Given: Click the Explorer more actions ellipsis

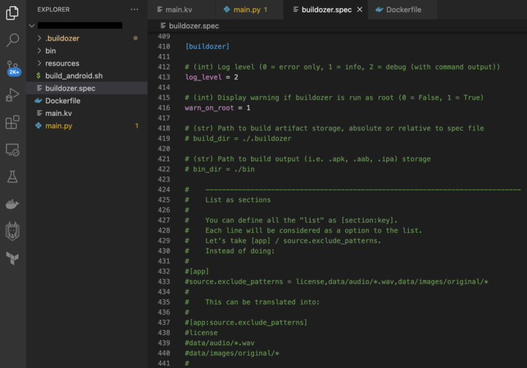Looking at the screenshot, I should click(134, 10).
